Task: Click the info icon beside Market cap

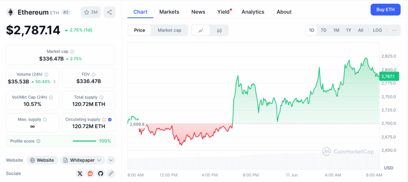Action: click(x=72, y=51)
